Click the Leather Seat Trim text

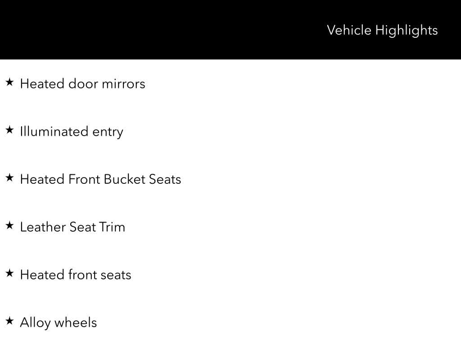click(72, 227)
